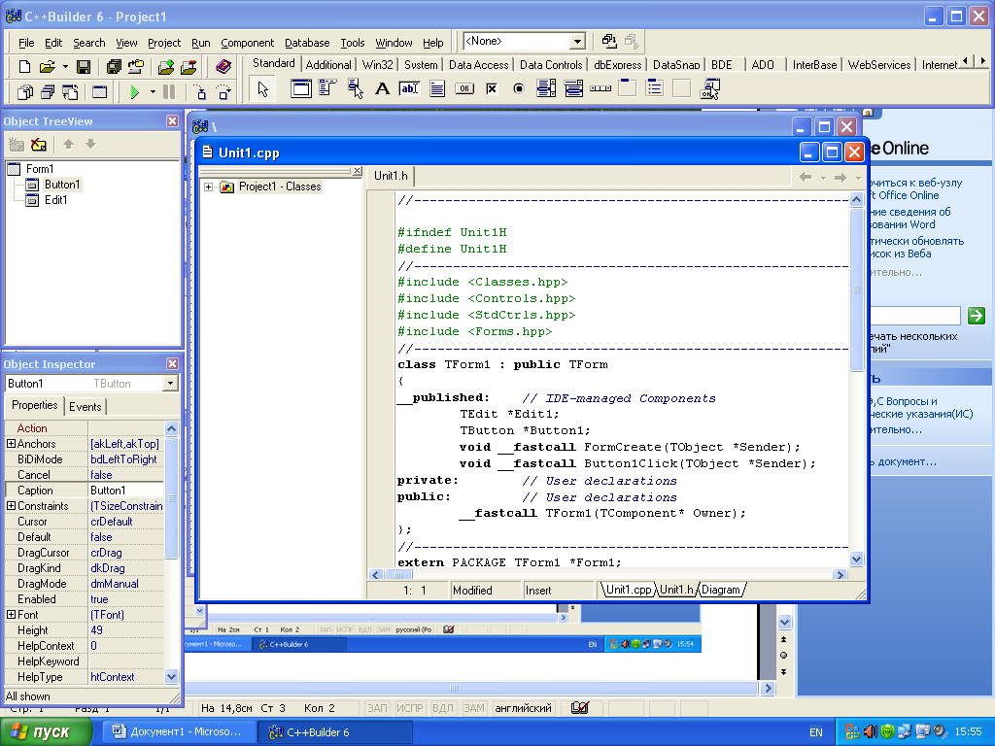Select the Frames component in palette
The width and height of the screenshot is (995, 746).
tap(301, 88)
